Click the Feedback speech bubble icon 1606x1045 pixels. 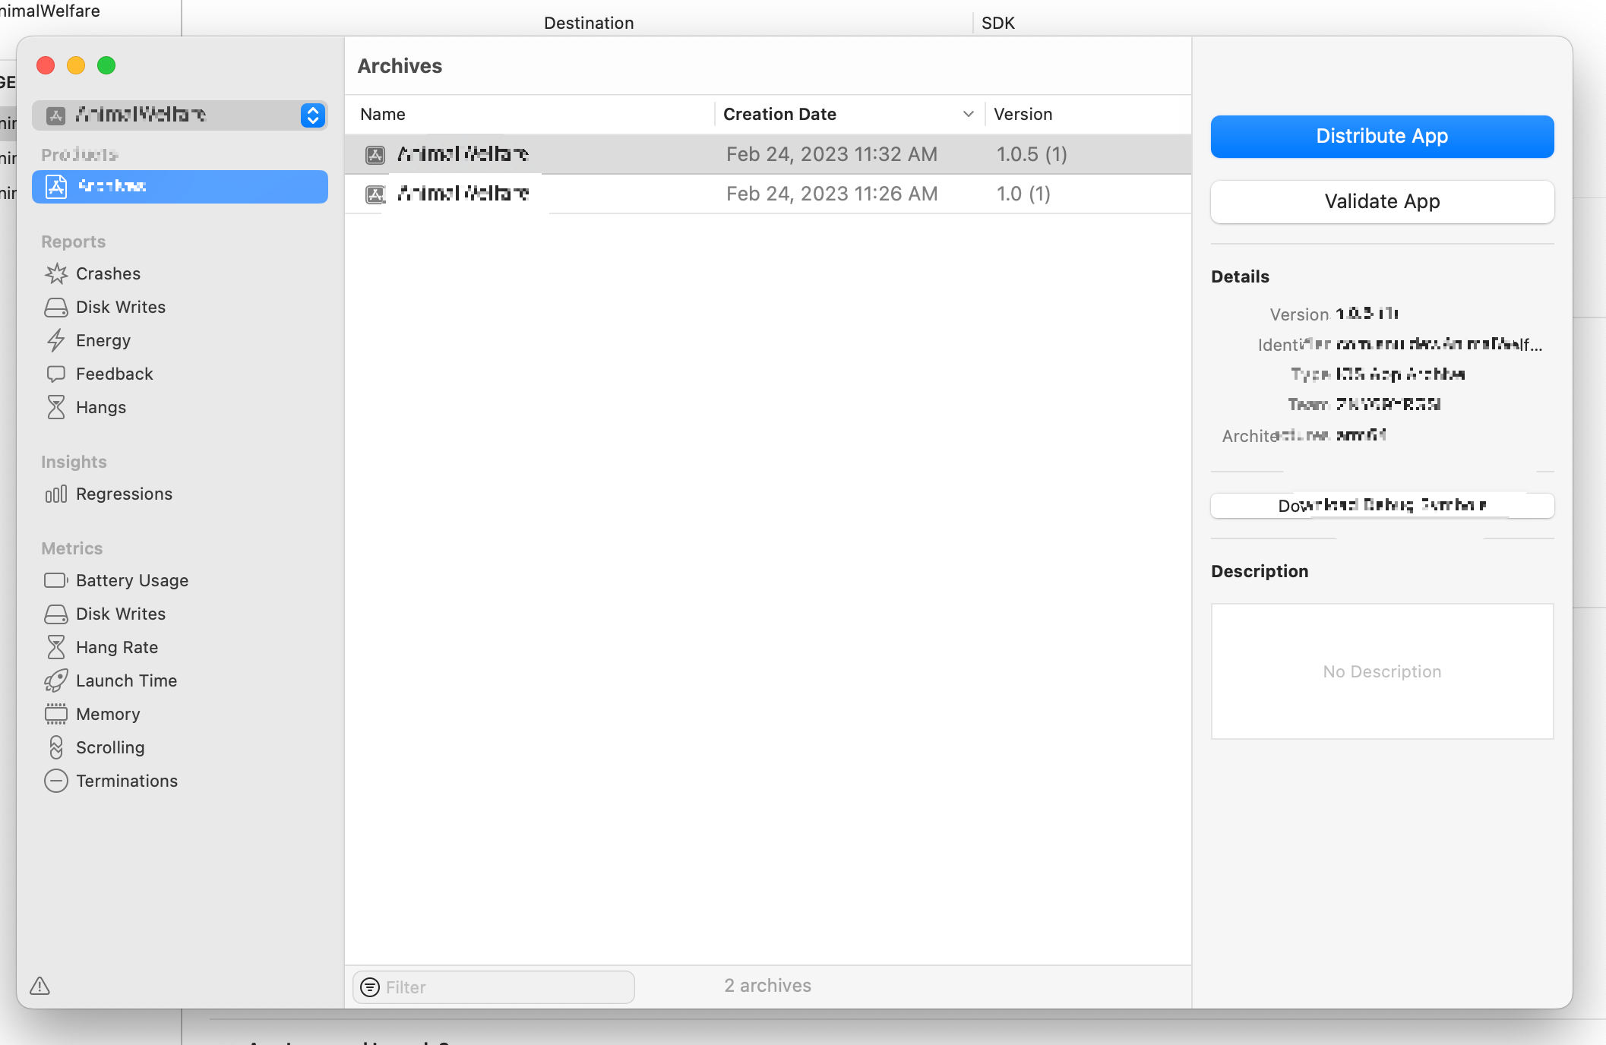coord(55,374)
